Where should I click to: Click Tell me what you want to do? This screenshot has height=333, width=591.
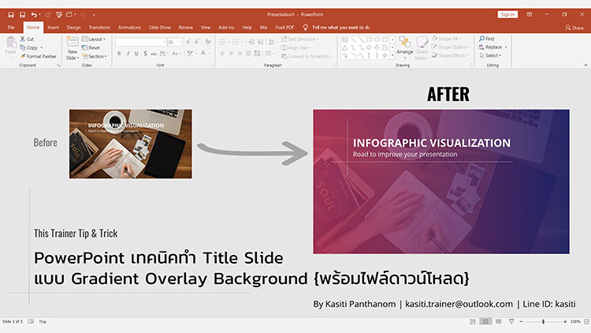coord(336,27)
